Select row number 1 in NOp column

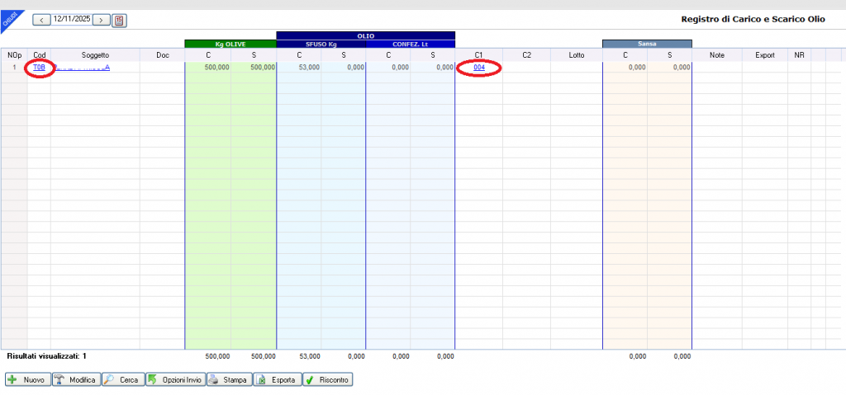click(x=14, y=68)
